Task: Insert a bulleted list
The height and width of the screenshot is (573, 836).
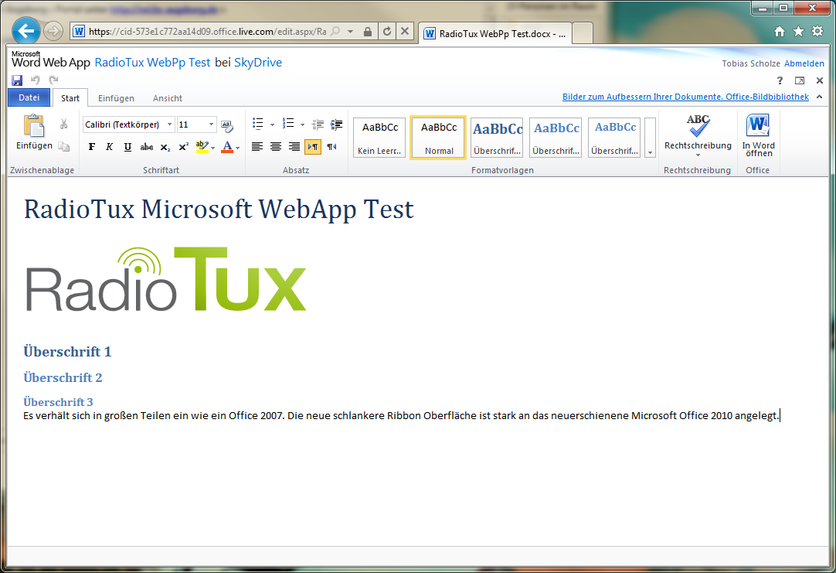Action: click(258, 124)
